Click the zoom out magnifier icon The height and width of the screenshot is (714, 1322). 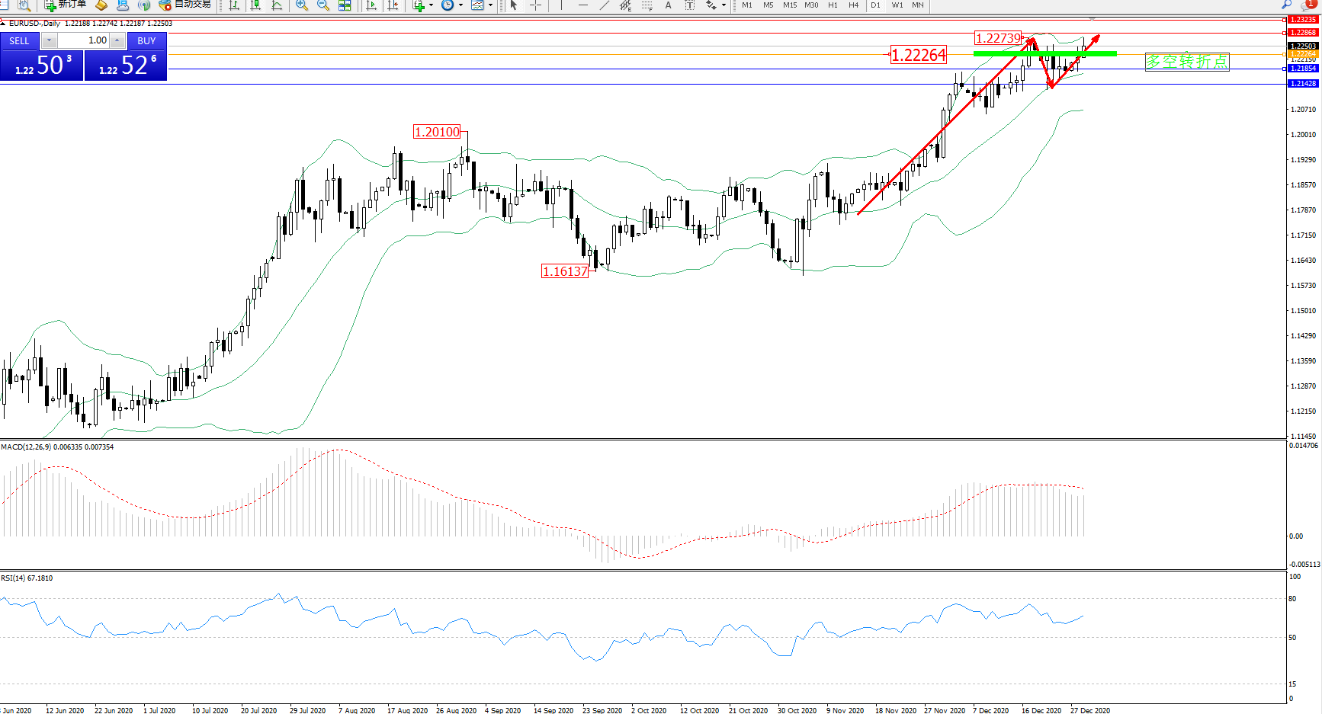click(323, 5)
